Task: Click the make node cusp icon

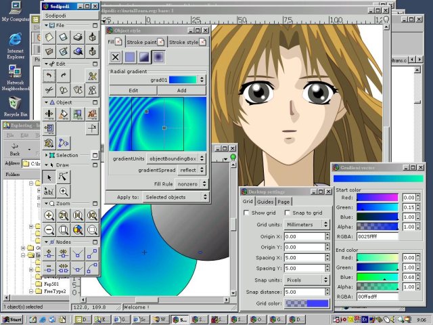Action: (x=78, y=254)
